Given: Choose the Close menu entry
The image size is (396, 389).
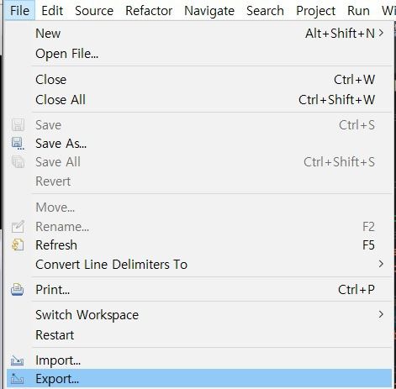Looking at the screenshot, I should pyautogui.click(x=199, y=80).
